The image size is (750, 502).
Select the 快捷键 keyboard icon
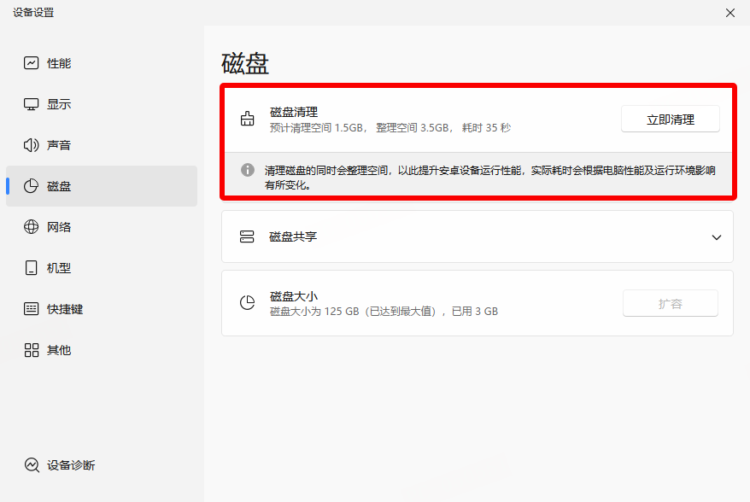[x=32, y=309]
